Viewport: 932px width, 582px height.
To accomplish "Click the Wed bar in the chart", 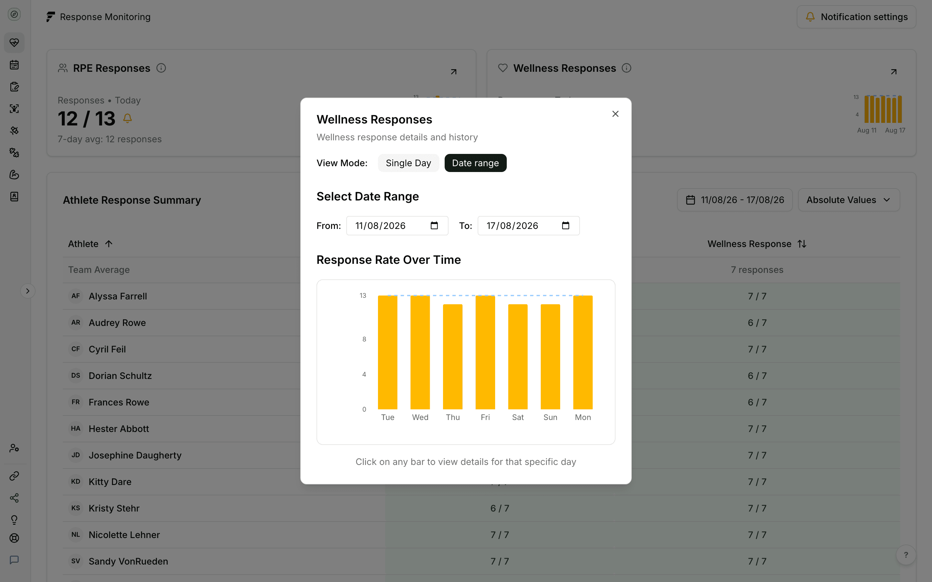I will (420, 352).
